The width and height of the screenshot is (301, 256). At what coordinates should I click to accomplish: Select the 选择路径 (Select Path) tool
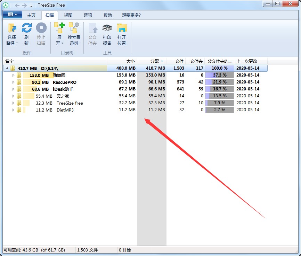11,33
